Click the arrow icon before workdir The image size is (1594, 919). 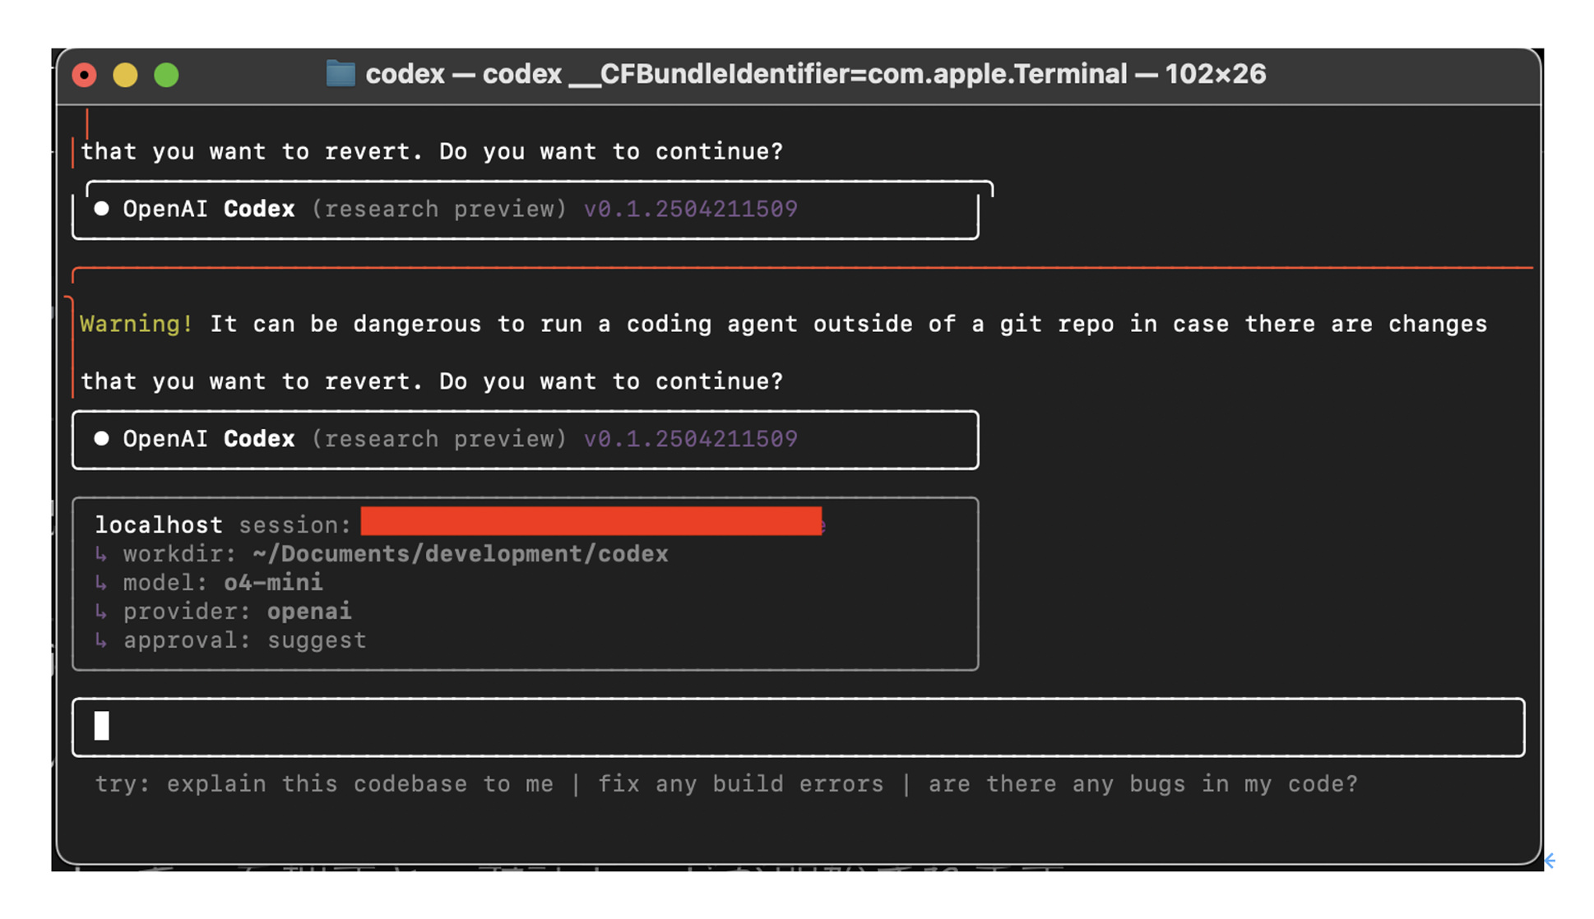coord(101,554)
